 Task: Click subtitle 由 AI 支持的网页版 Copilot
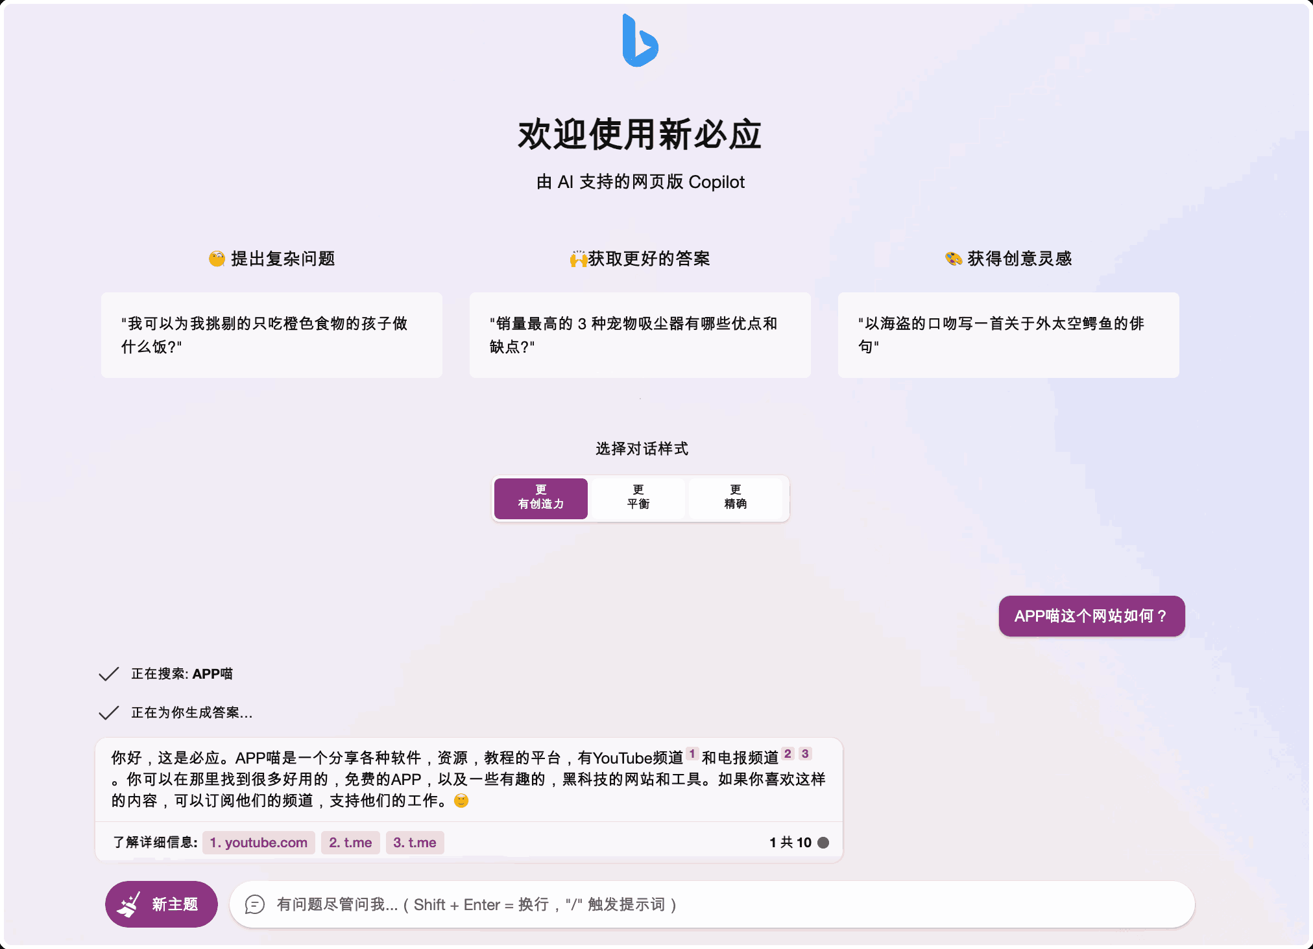click(x=640, y=182)
